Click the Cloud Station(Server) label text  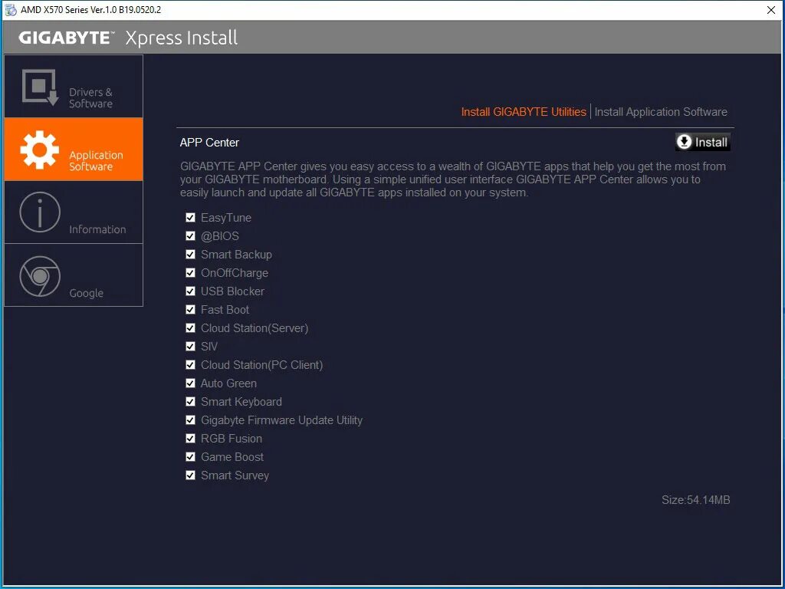point(255,328)
